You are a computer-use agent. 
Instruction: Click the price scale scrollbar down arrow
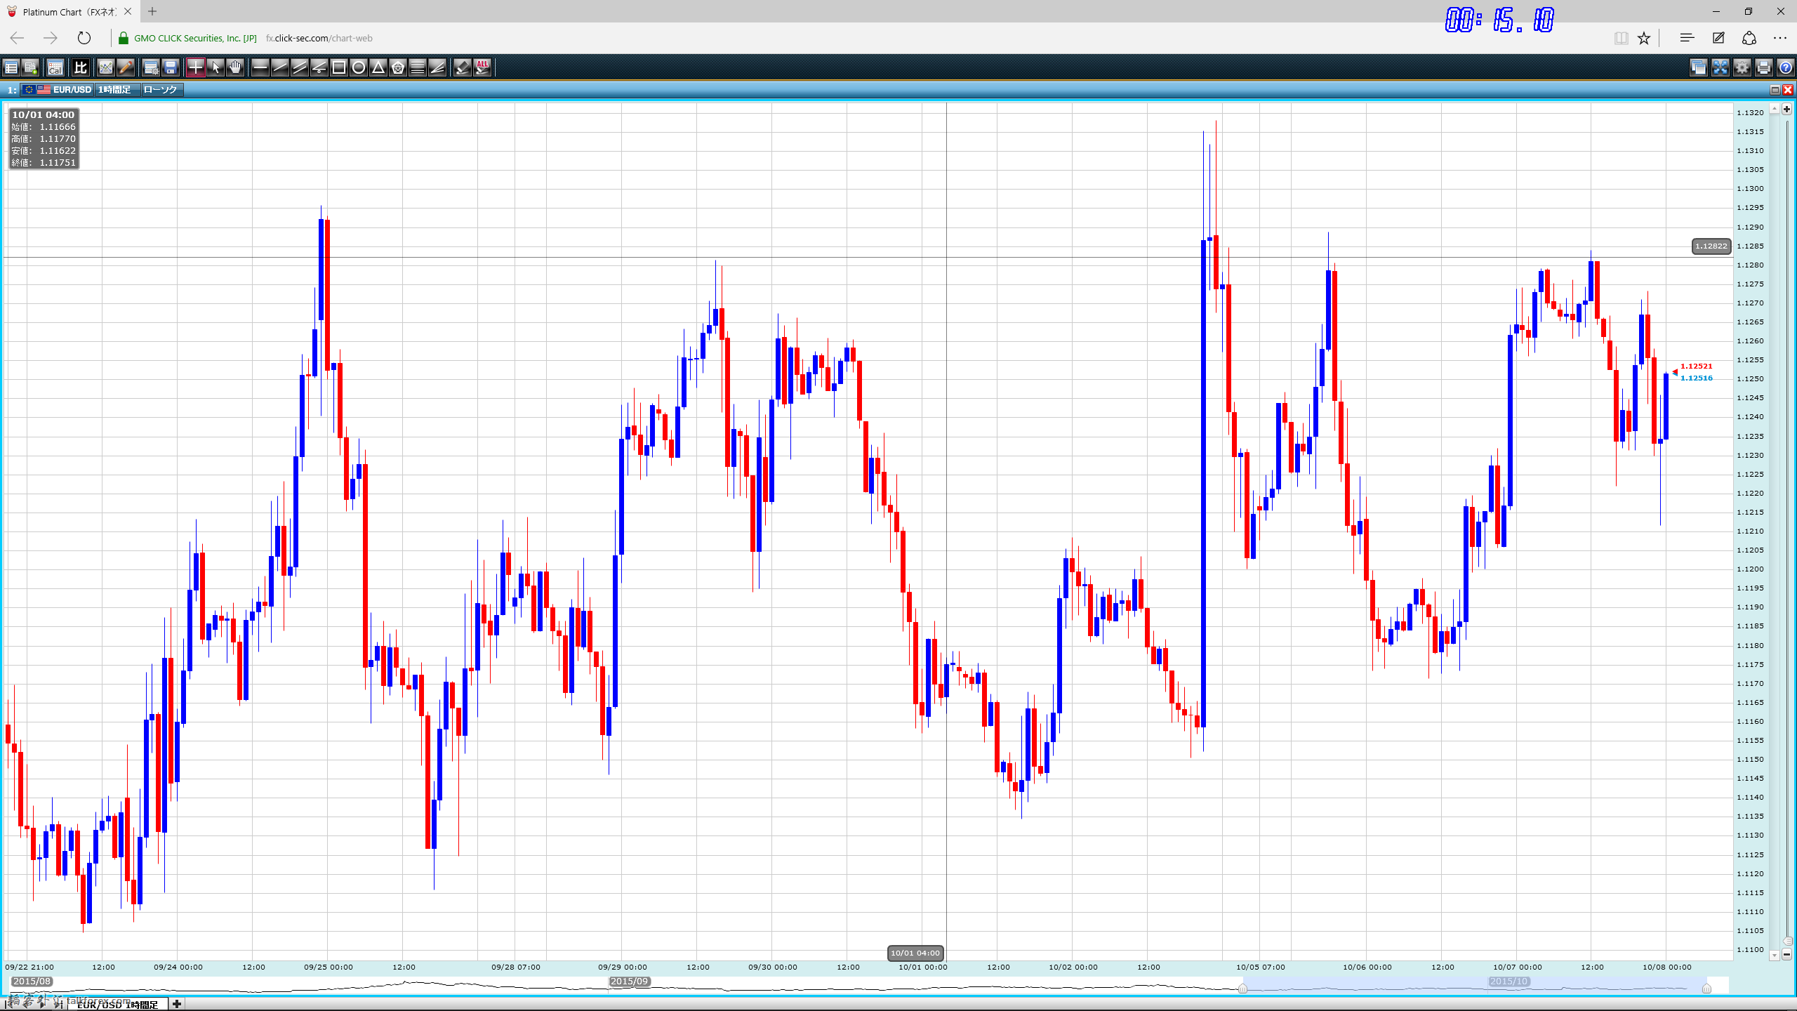(x=1775, y=955)
